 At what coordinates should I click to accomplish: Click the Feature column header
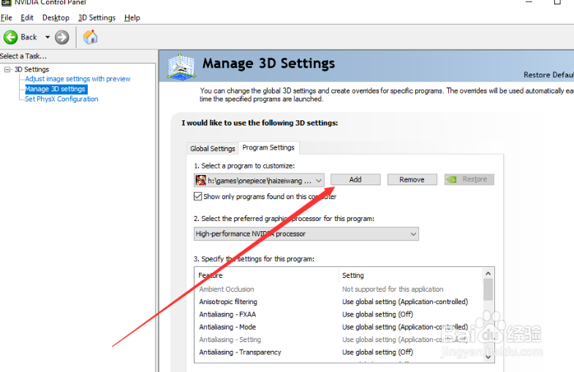pyautogui.click(x=267, y=275)
